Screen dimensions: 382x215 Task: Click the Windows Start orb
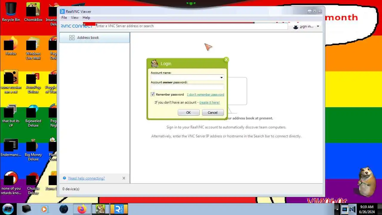coord(8,209)
